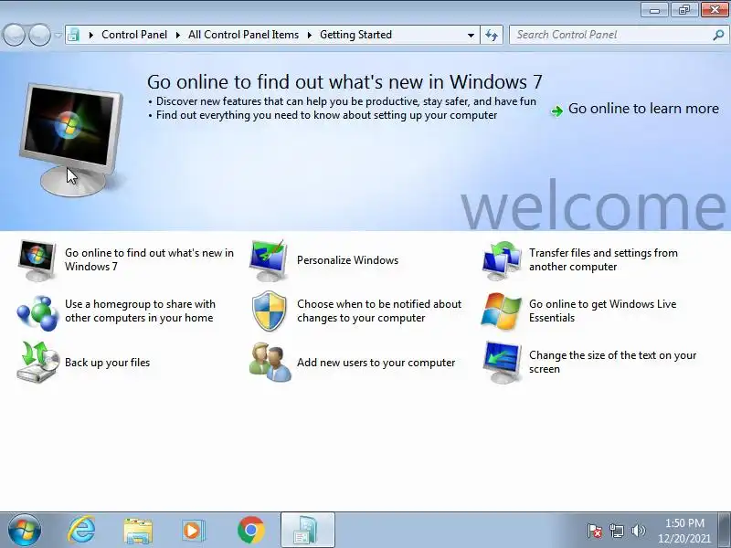Open the volume speaker tray icon
731x548 pixels.
coord(638,531)
